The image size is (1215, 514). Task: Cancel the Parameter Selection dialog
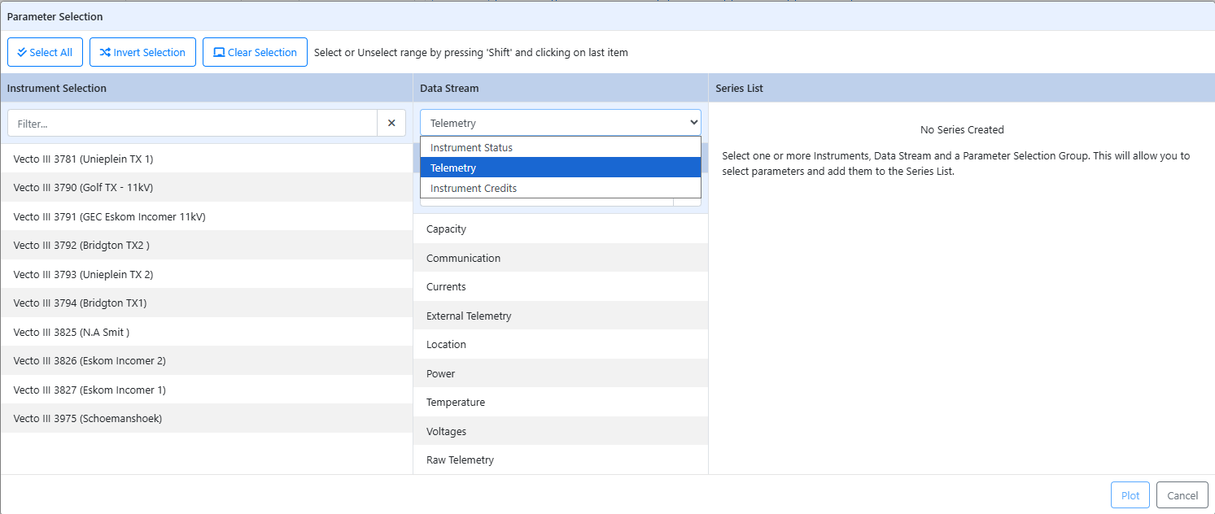coord(1182,495)
